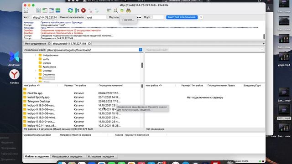Viewport: 292px width, 164px height.
Task: Select Desktop folder in tree
Action: click(47, 71)
